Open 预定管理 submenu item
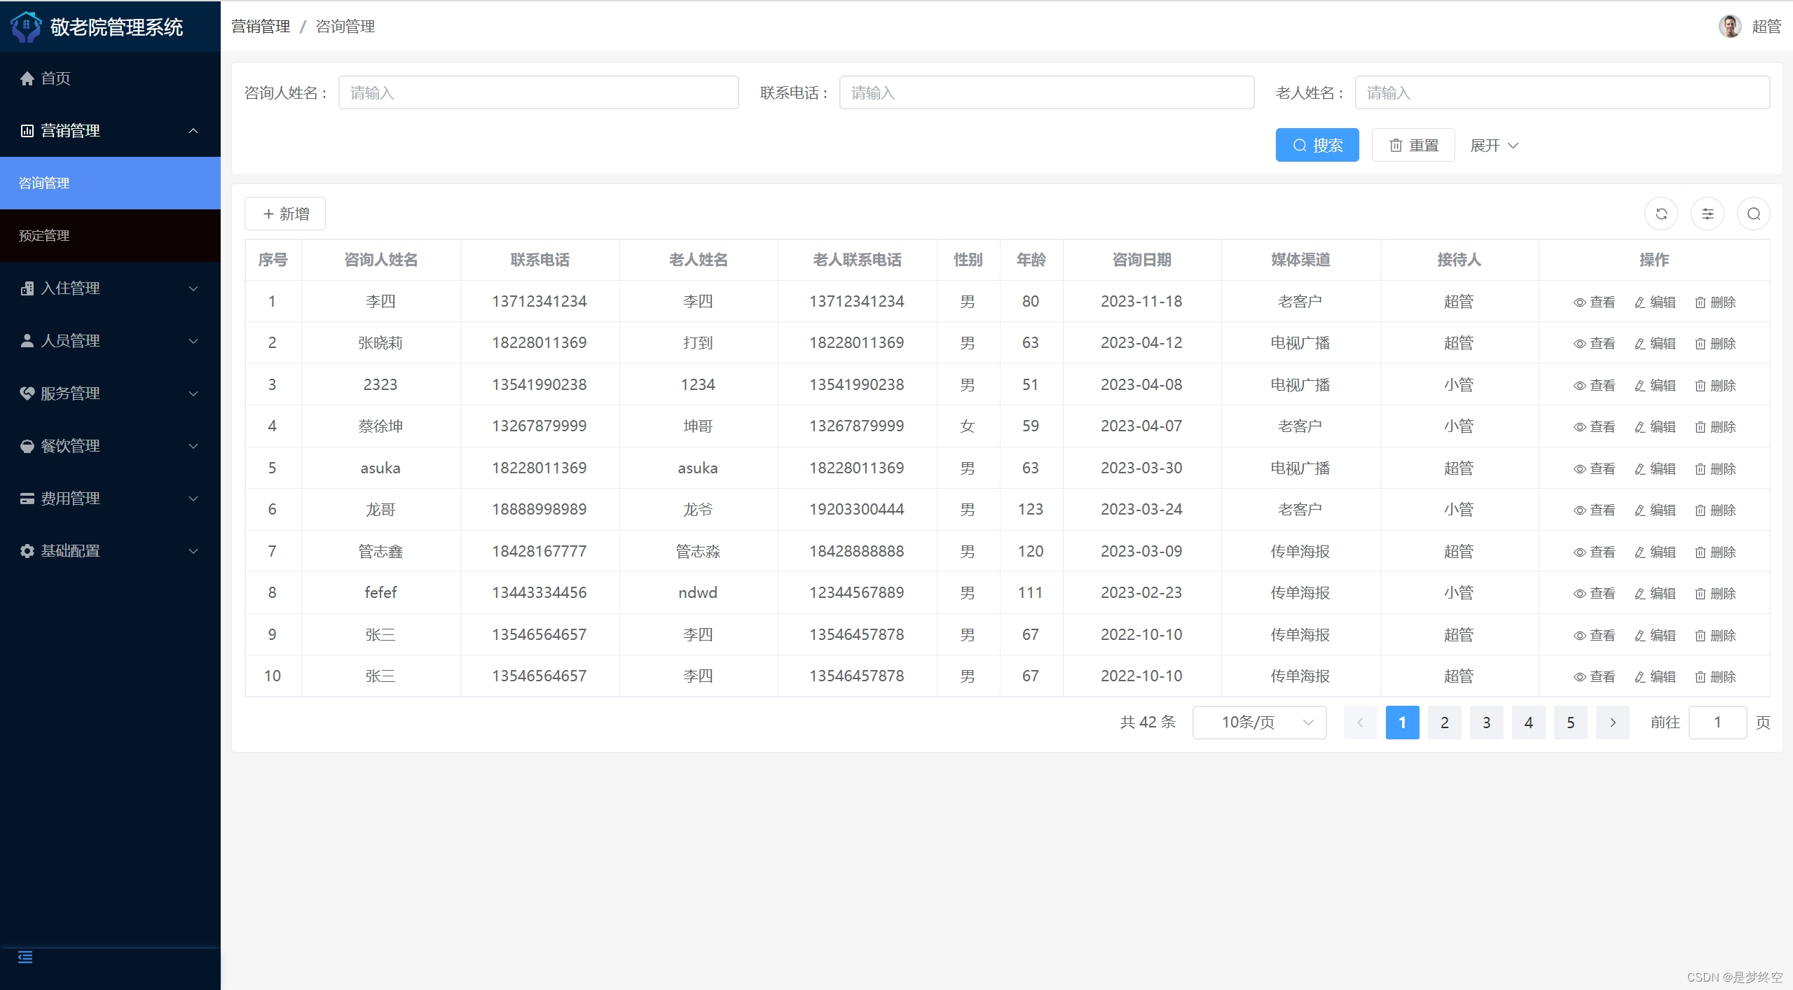Viewport: 1793px width, 990px height. (110, 235)
